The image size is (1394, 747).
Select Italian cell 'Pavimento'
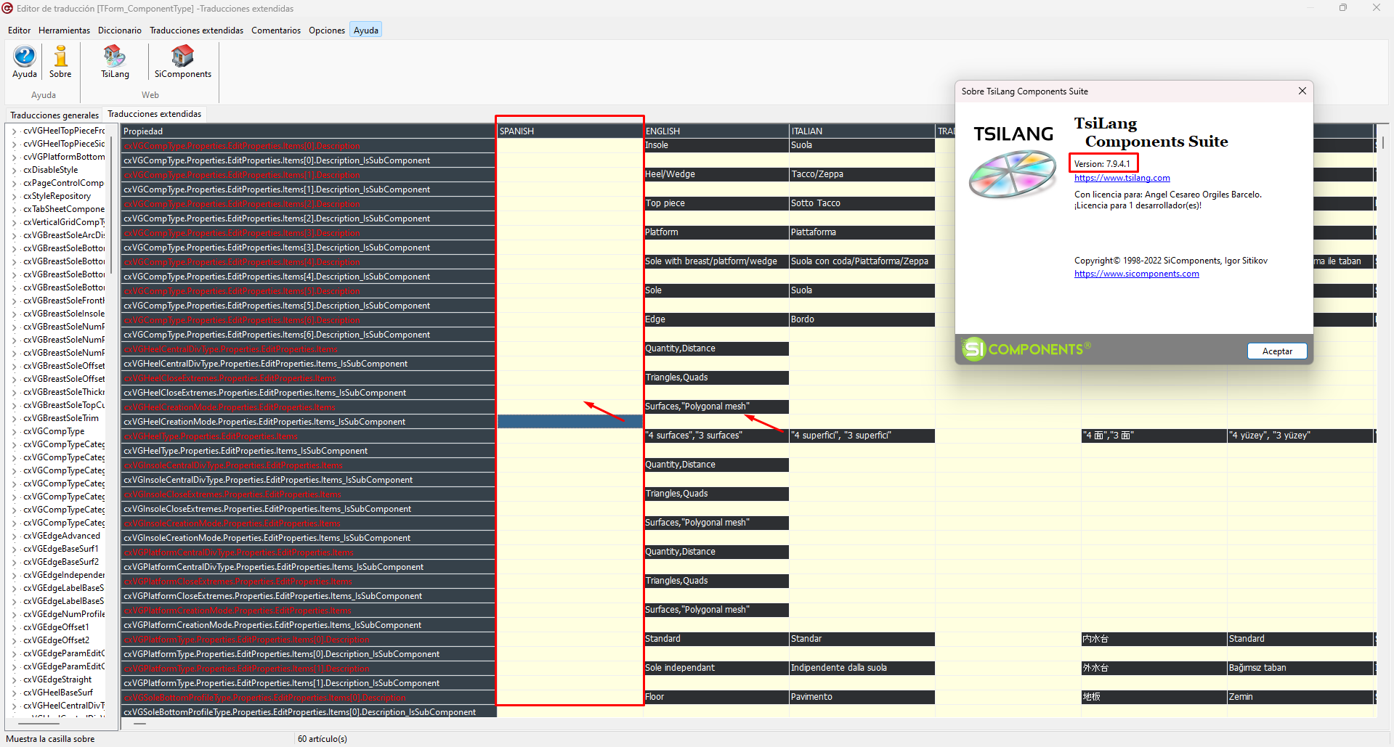click(862, 697)
